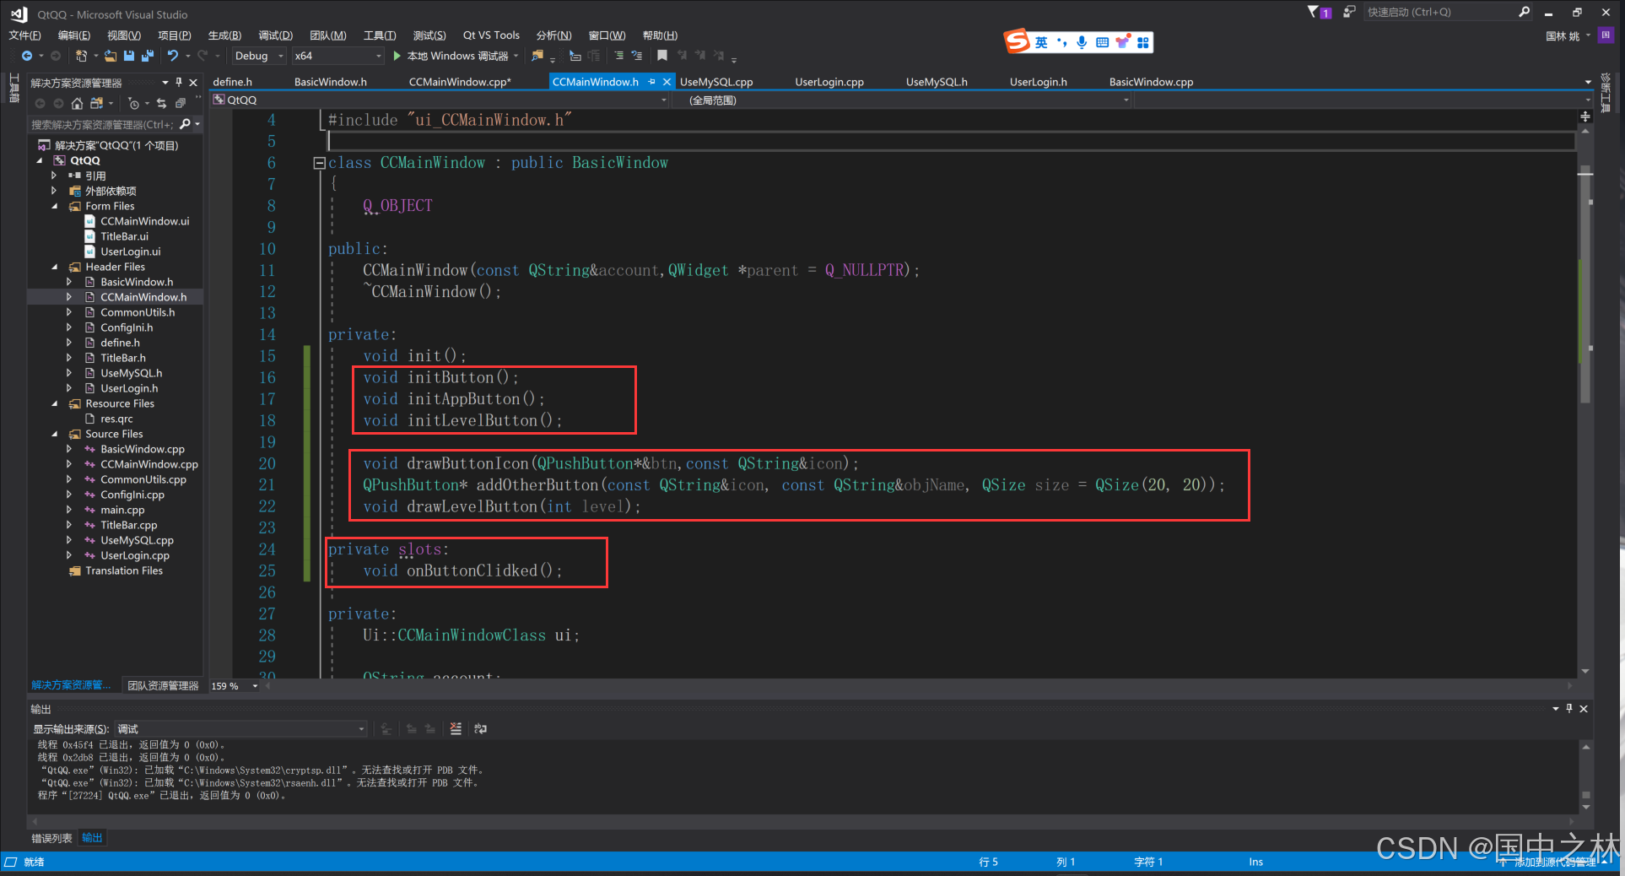Comment out the selected lines icon
This screenshot has height=876, width=1625.
click(618, 56)
